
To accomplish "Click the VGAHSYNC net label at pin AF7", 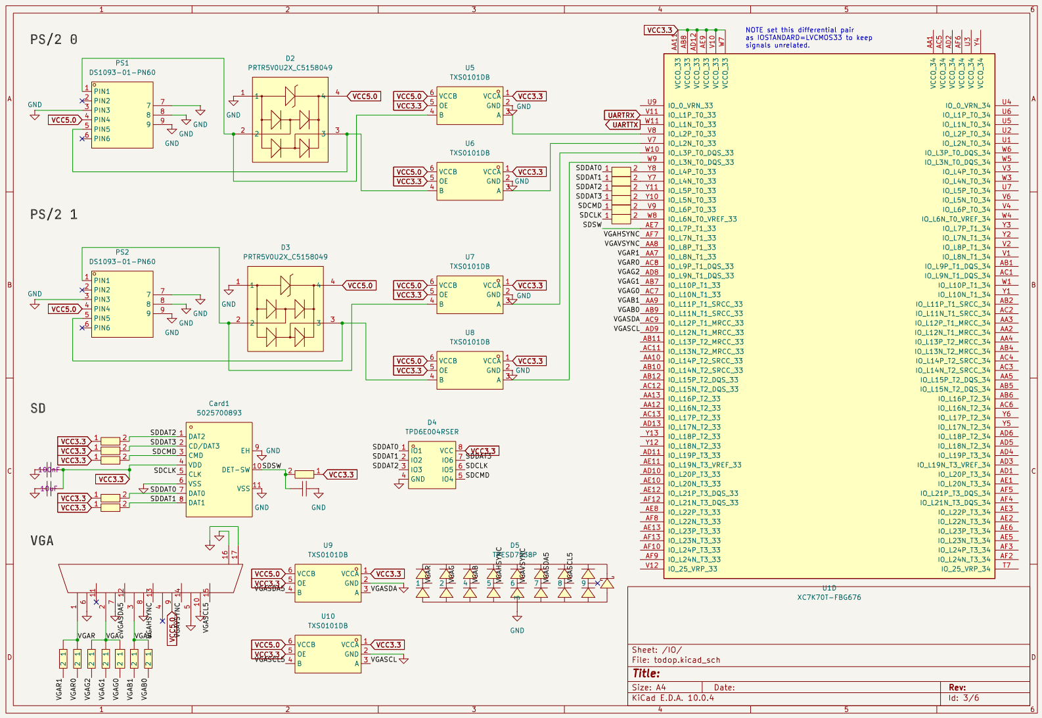I will 622,234.
